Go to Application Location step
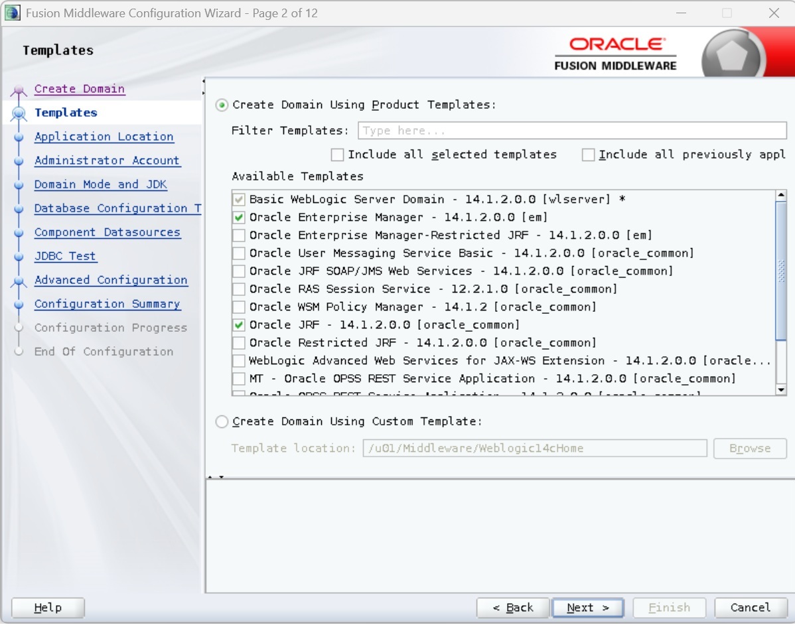 click(104, 137)
